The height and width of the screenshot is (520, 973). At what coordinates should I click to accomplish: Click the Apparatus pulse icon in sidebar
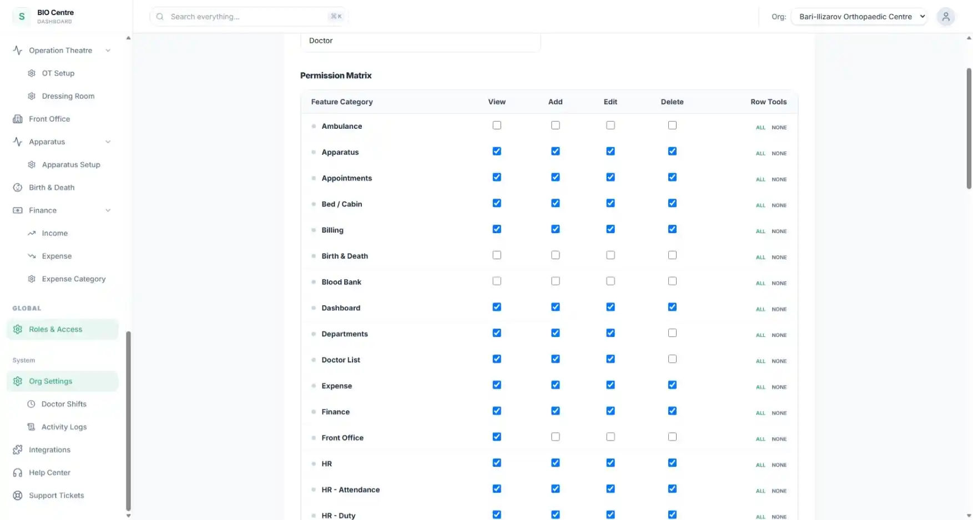[18, 142]
